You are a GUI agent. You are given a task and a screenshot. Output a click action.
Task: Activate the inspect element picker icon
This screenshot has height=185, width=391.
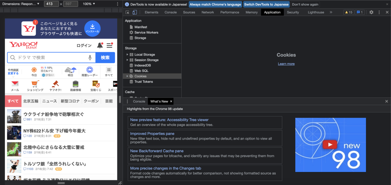tap(128, 12)
